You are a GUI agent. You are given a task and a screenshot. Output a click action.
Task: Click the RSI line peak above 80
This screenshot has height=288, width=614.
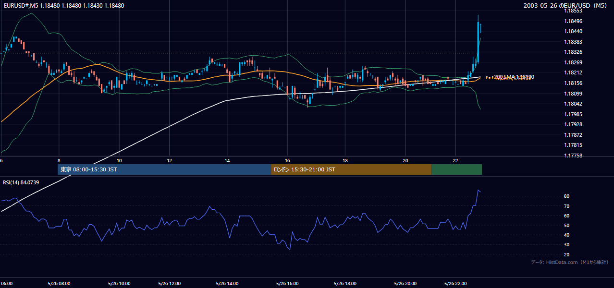coord(478,191)
